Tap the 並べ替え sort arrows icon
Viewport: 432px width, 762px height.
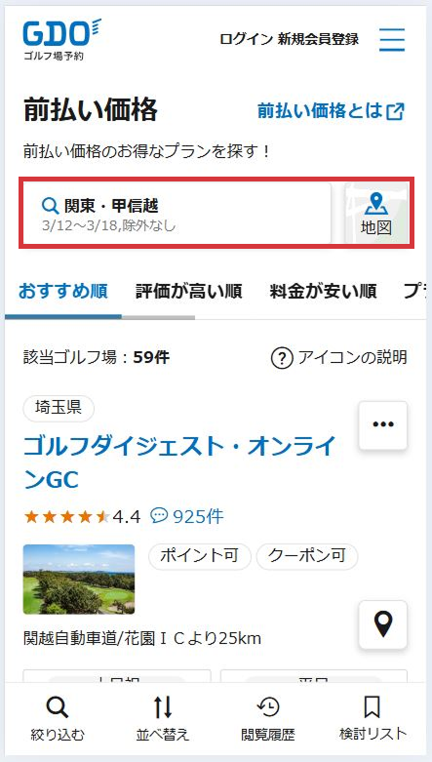163,708
